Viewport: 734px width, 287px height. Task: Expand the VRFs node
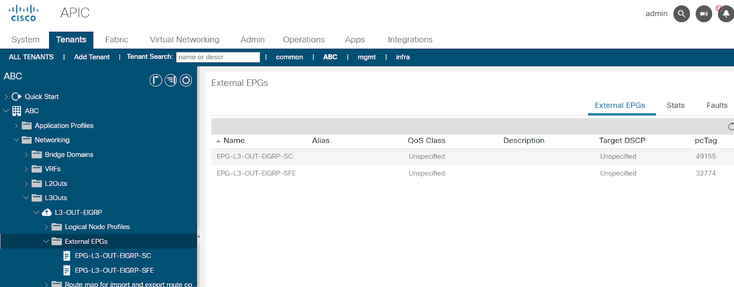click(26, 169)
